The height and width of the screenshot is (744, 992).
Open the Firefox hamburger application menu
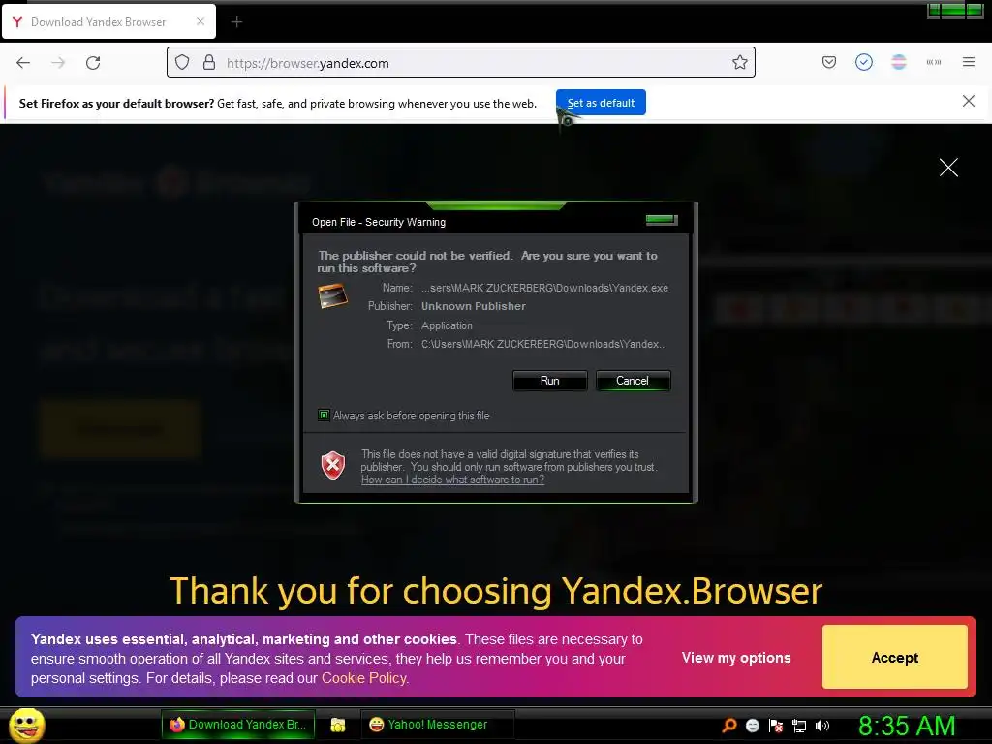[969, 62]
